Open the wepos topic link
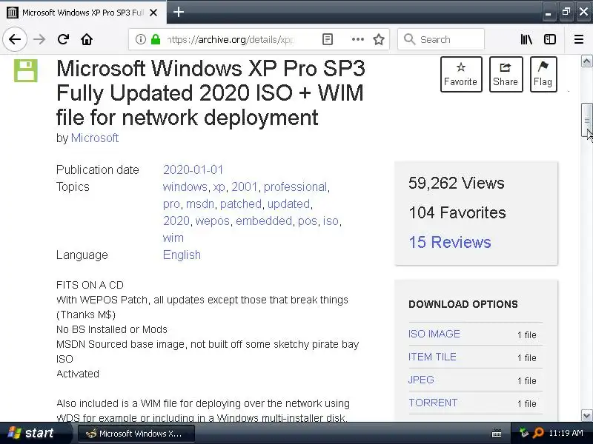 [213, 221]
